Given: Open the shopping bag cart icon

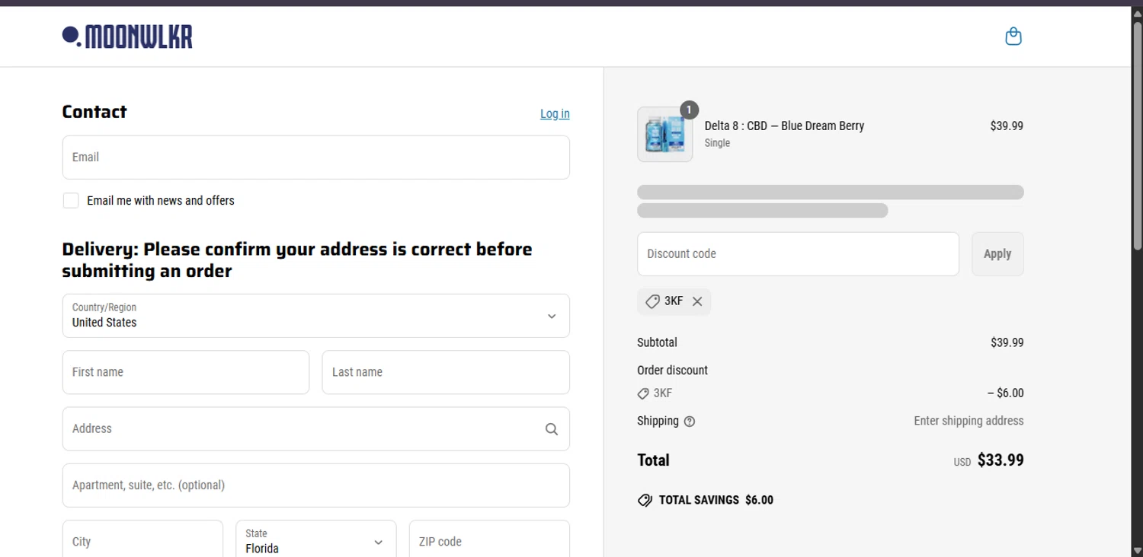Looking at the screenshot, I should tap(1013, 37).
